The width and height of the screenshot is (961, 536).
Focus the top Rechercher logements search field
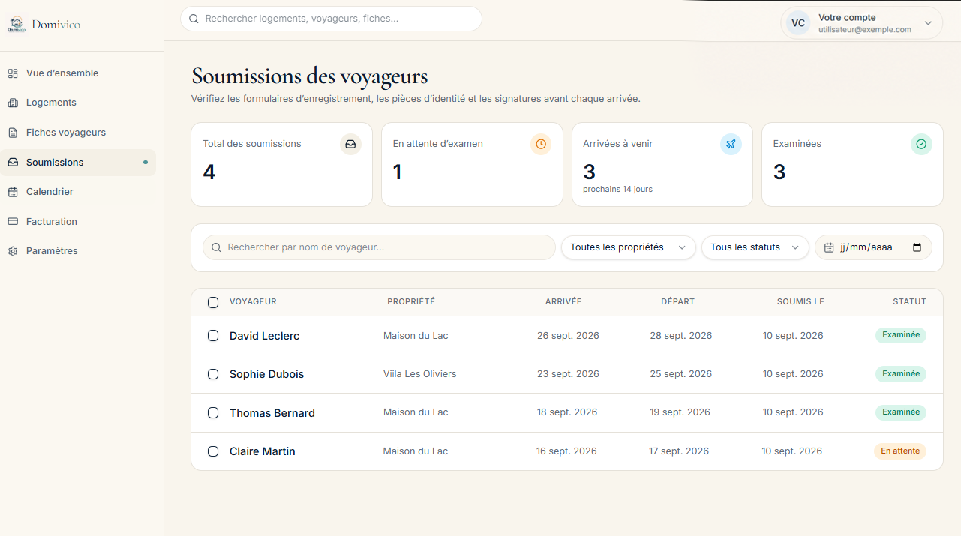pyautogui.click(x=331, y=19)
